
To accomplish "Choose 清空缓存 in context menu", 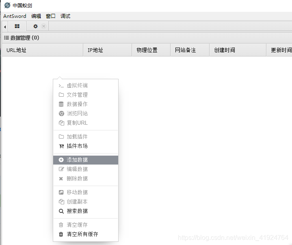I will tap(86, 225).
